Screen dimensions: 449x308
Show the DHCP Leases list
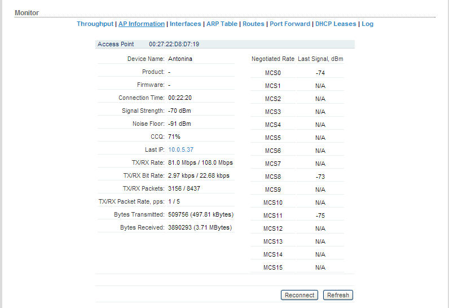point(336,24)
